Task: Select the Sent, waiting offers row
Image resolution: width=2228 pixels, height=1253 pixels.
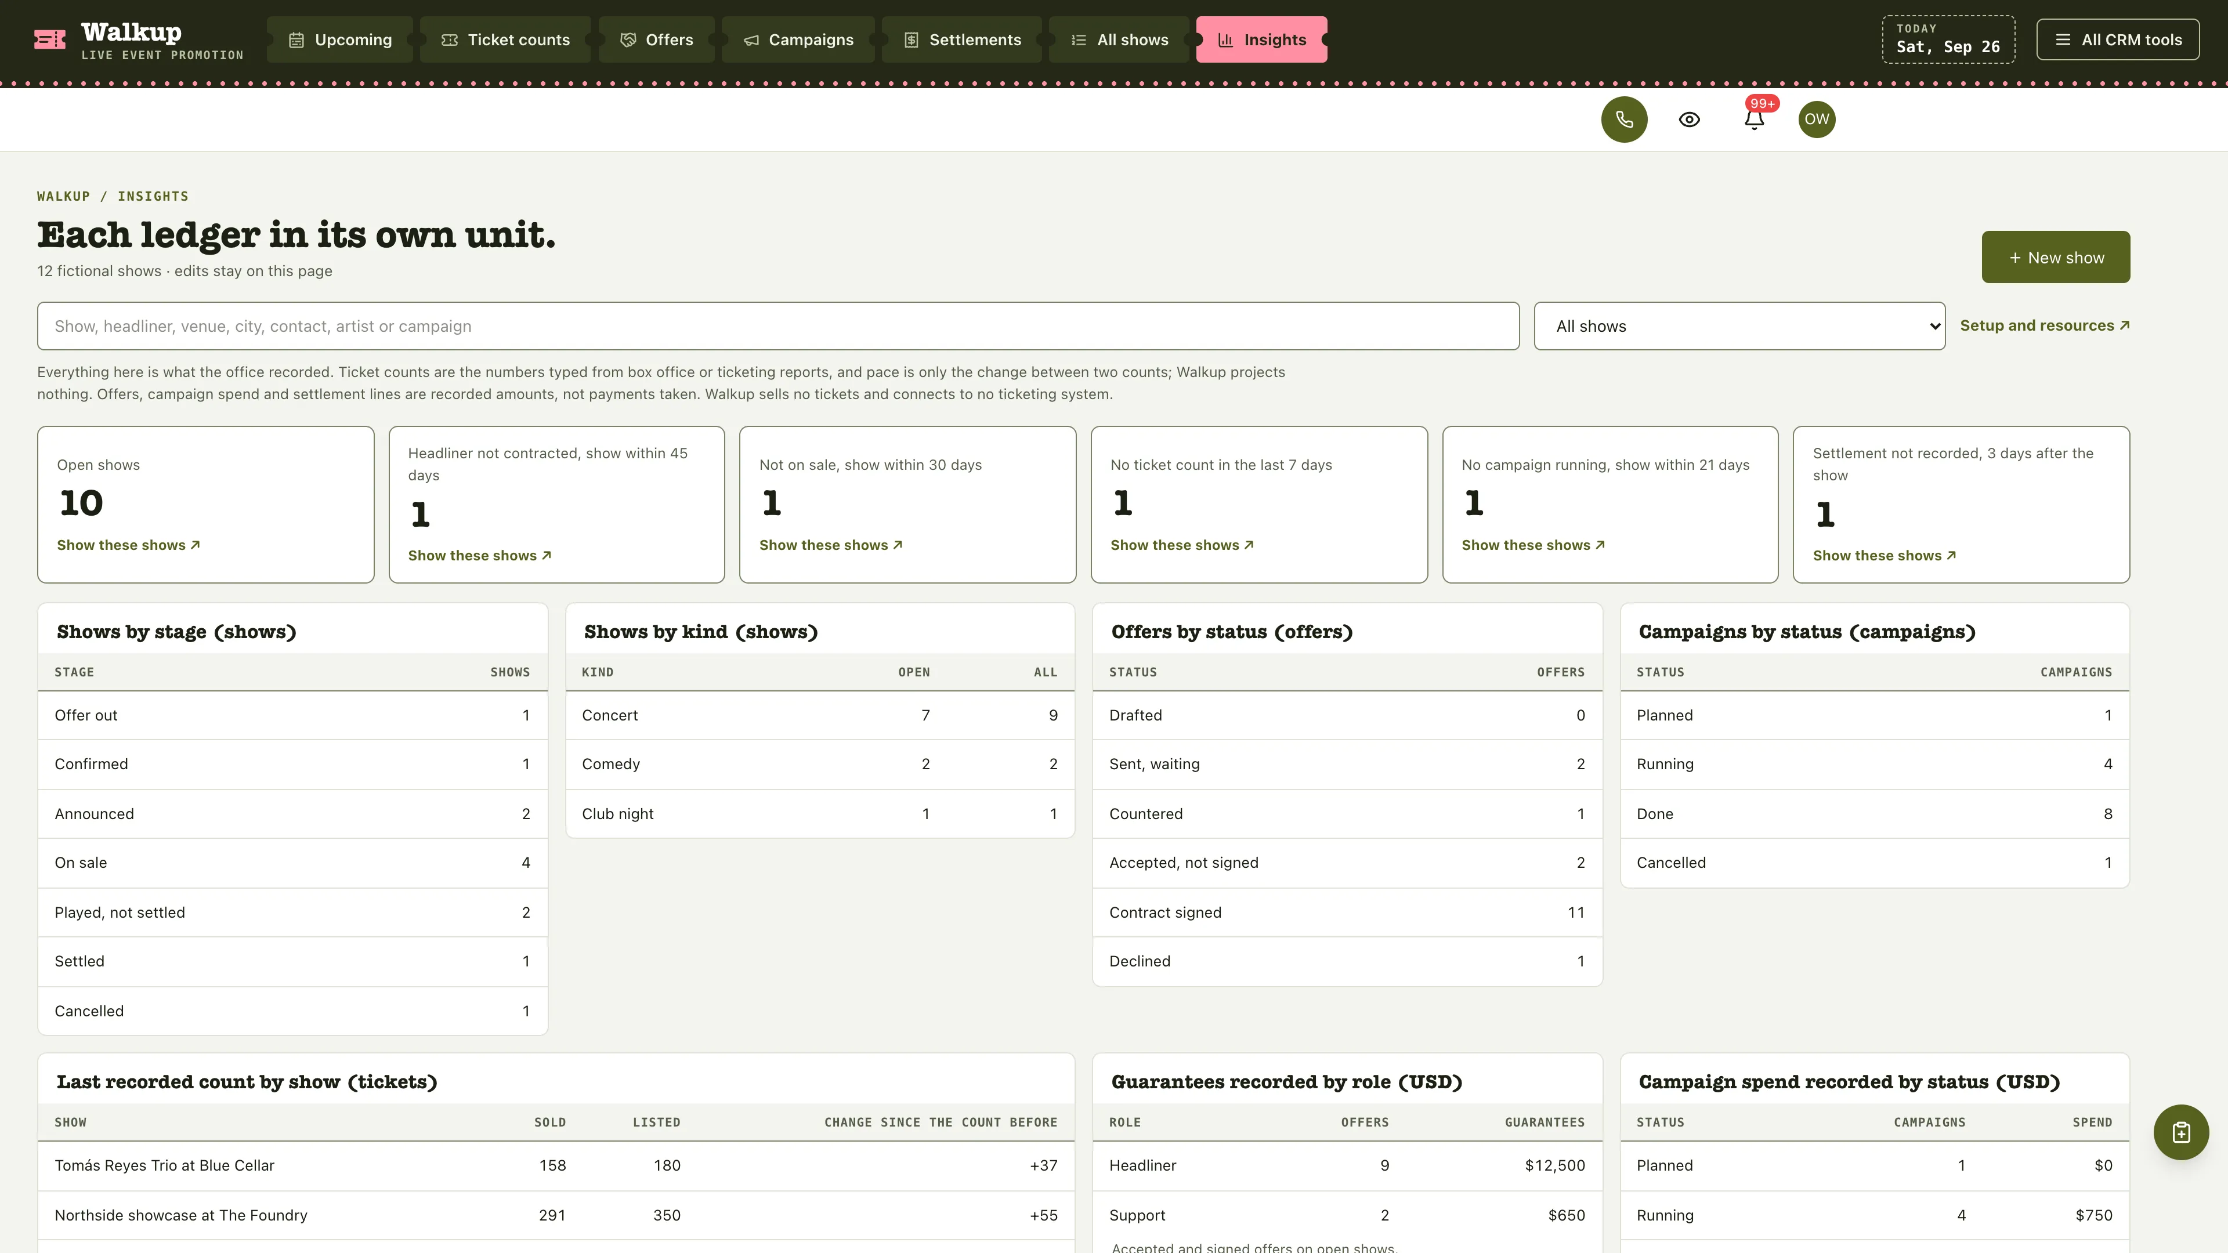Action: pyautogui.click(x=1347, y=765)
